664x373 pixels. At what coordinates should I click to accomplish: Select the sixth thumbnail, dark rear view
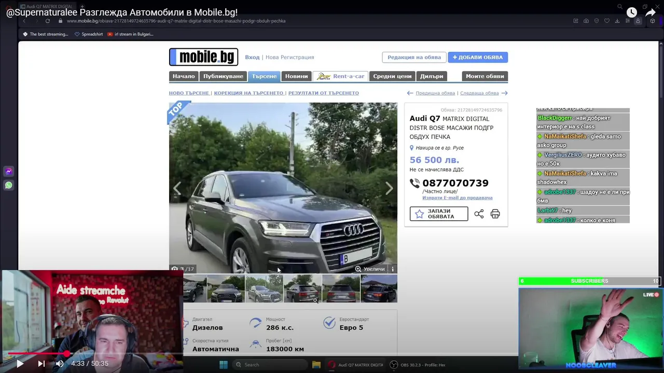379,289
